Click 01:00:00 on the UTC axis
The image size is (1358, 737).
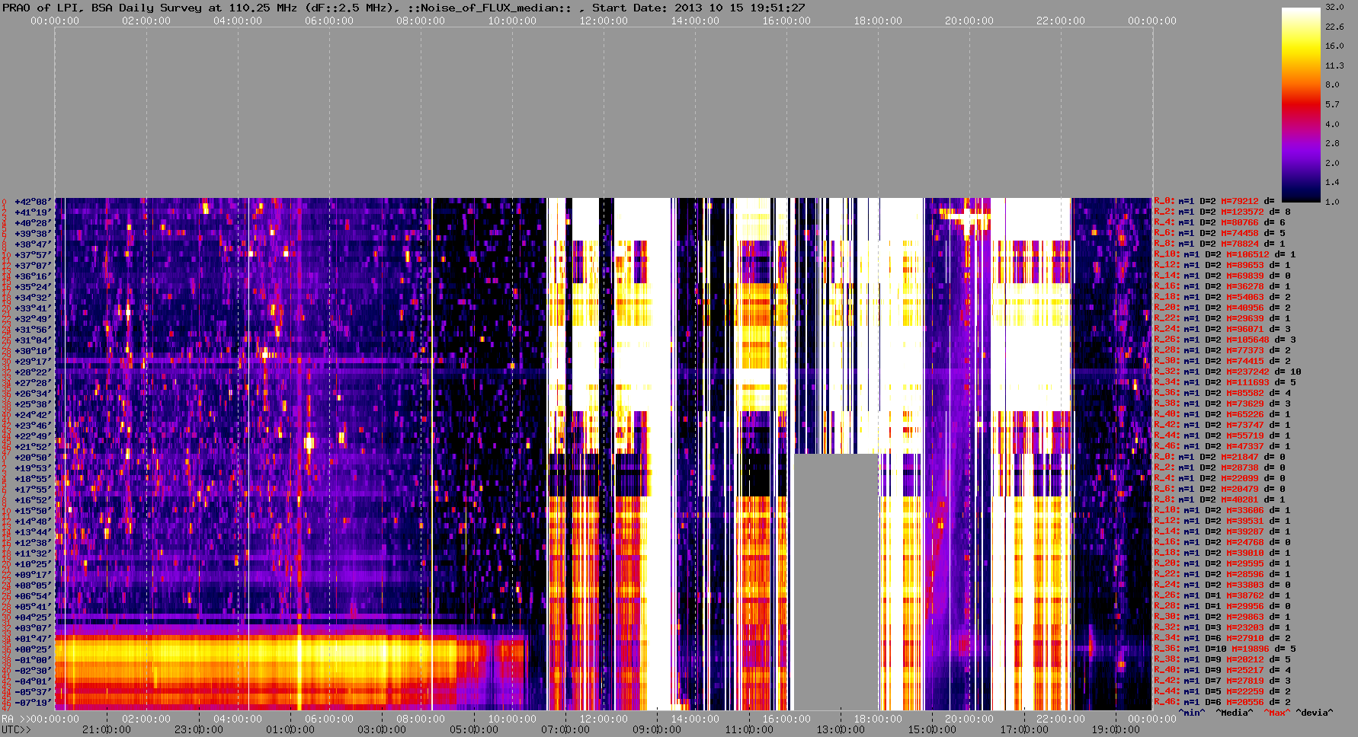(x=290, y=730)
